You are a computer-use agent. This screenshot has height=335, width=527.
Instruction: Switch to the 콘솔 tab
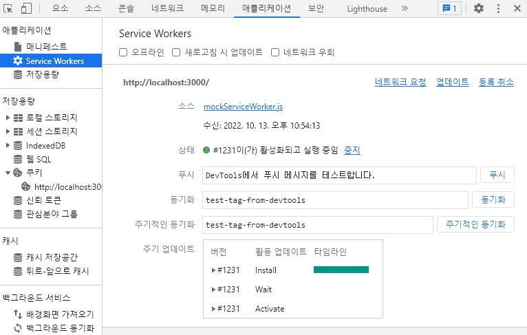(x=126, y=8)
